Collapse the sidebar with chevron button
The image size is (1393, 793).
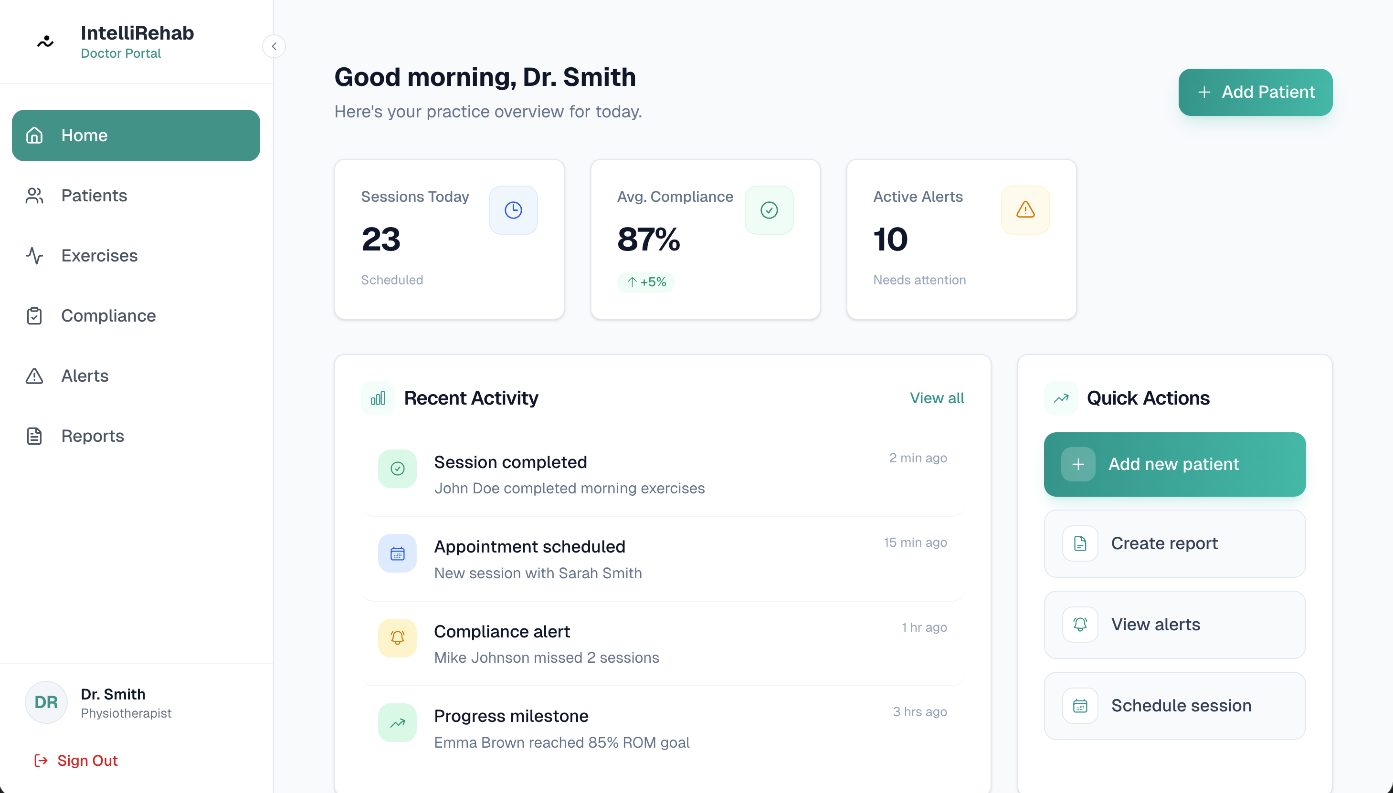click(x=274, y=46)
